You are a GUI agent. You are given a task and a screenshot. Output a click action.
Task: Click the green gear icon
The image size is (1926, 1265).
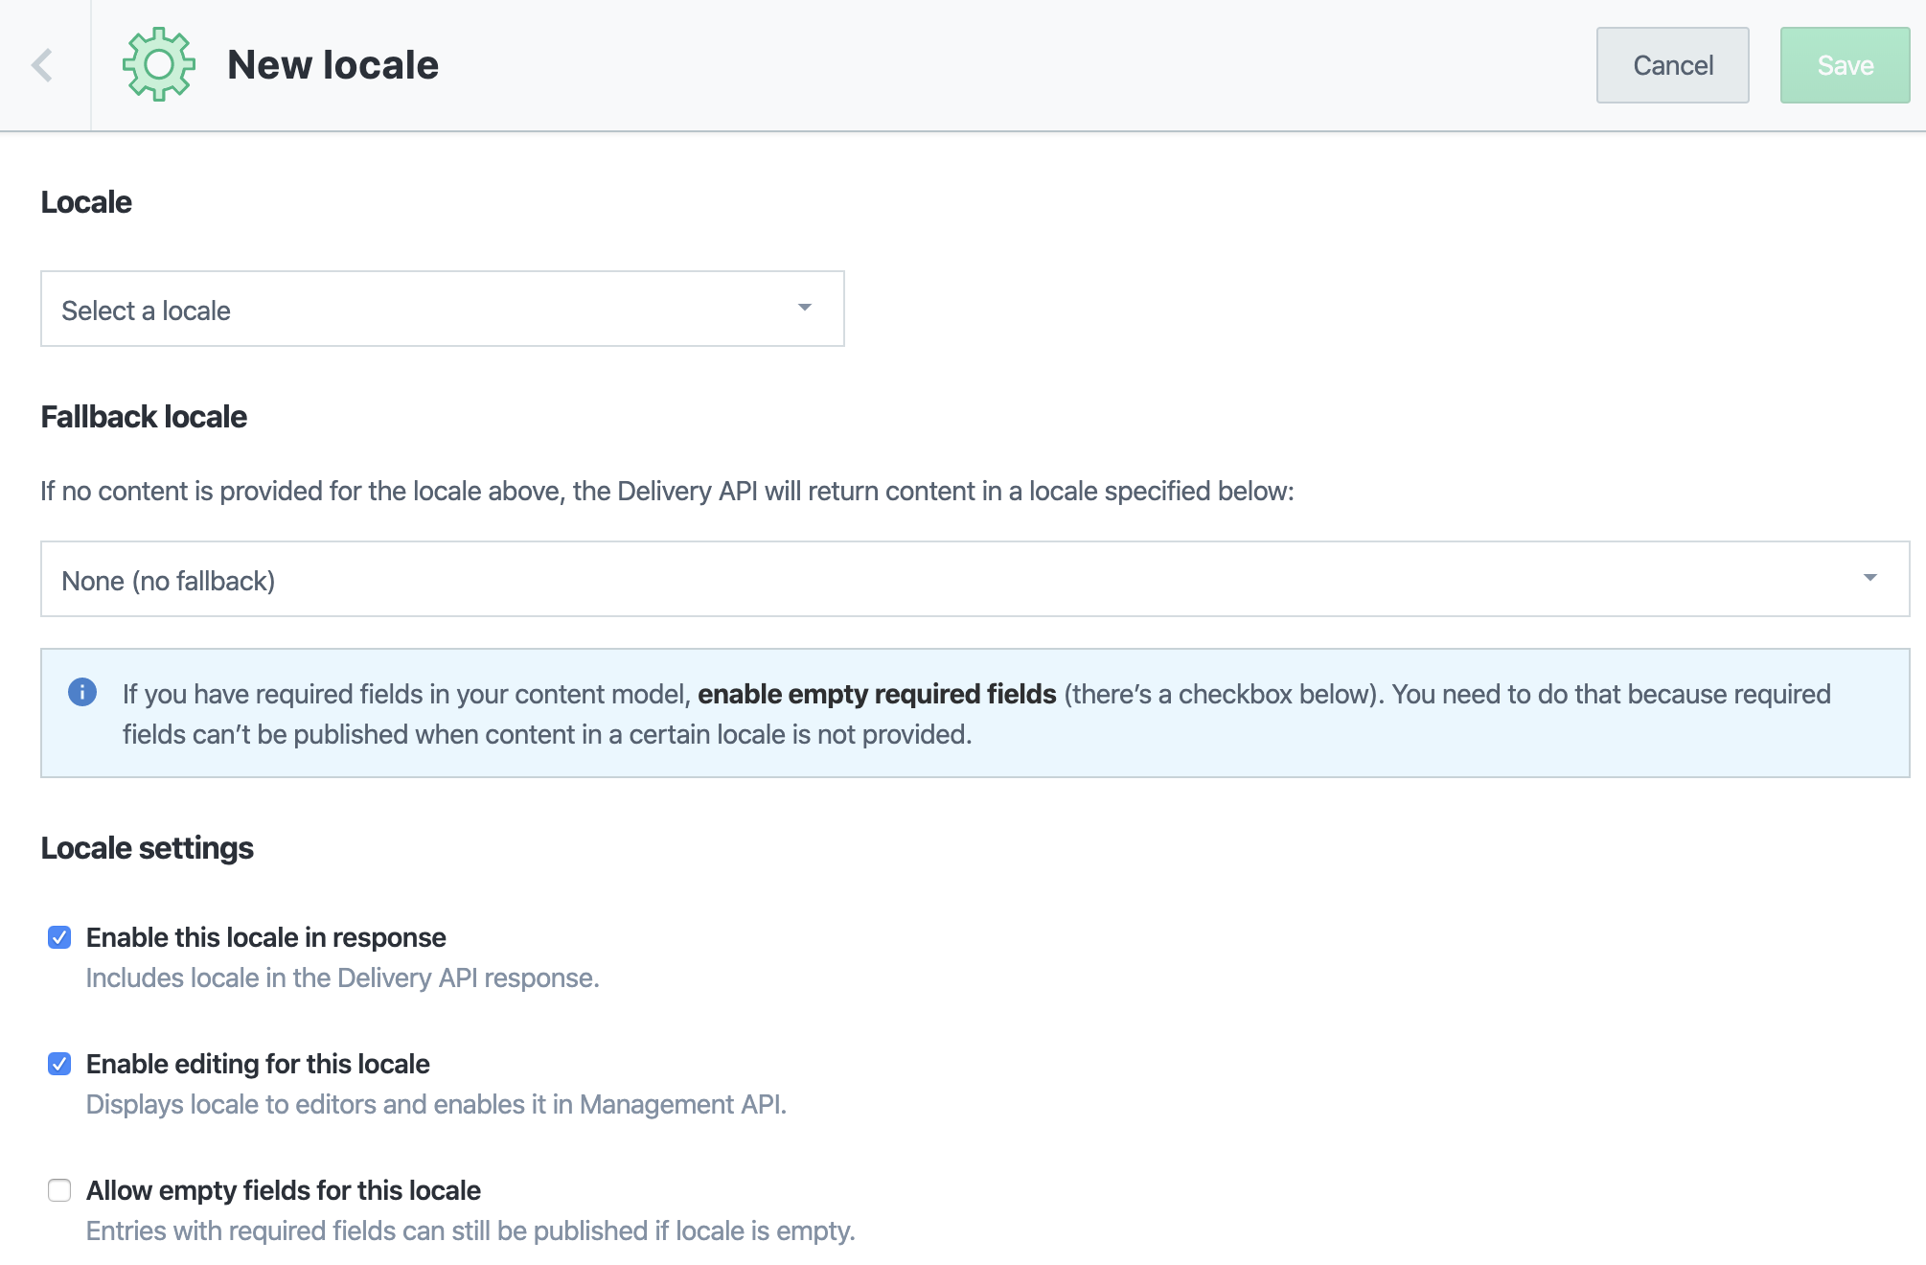coord(159,64)
